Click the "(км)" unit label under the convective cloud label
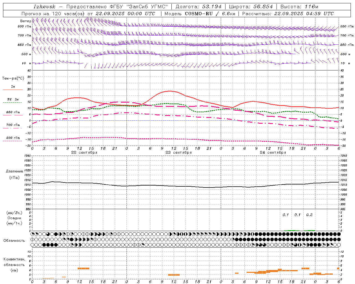The width and height of the screenshot is (355, 284). 14,270
